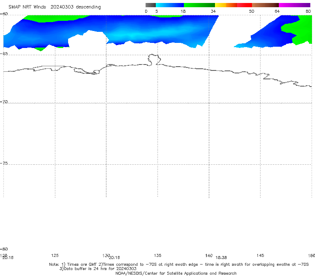Click the longitude label '125'
The height and width of the screenshot is (276, 315).
pyautogui.click(x=55, y=255)
